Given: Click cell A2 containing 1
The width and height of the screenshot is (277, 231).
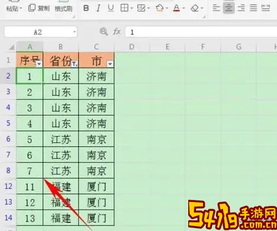Looking at the screenshot, I should [30, 76].
